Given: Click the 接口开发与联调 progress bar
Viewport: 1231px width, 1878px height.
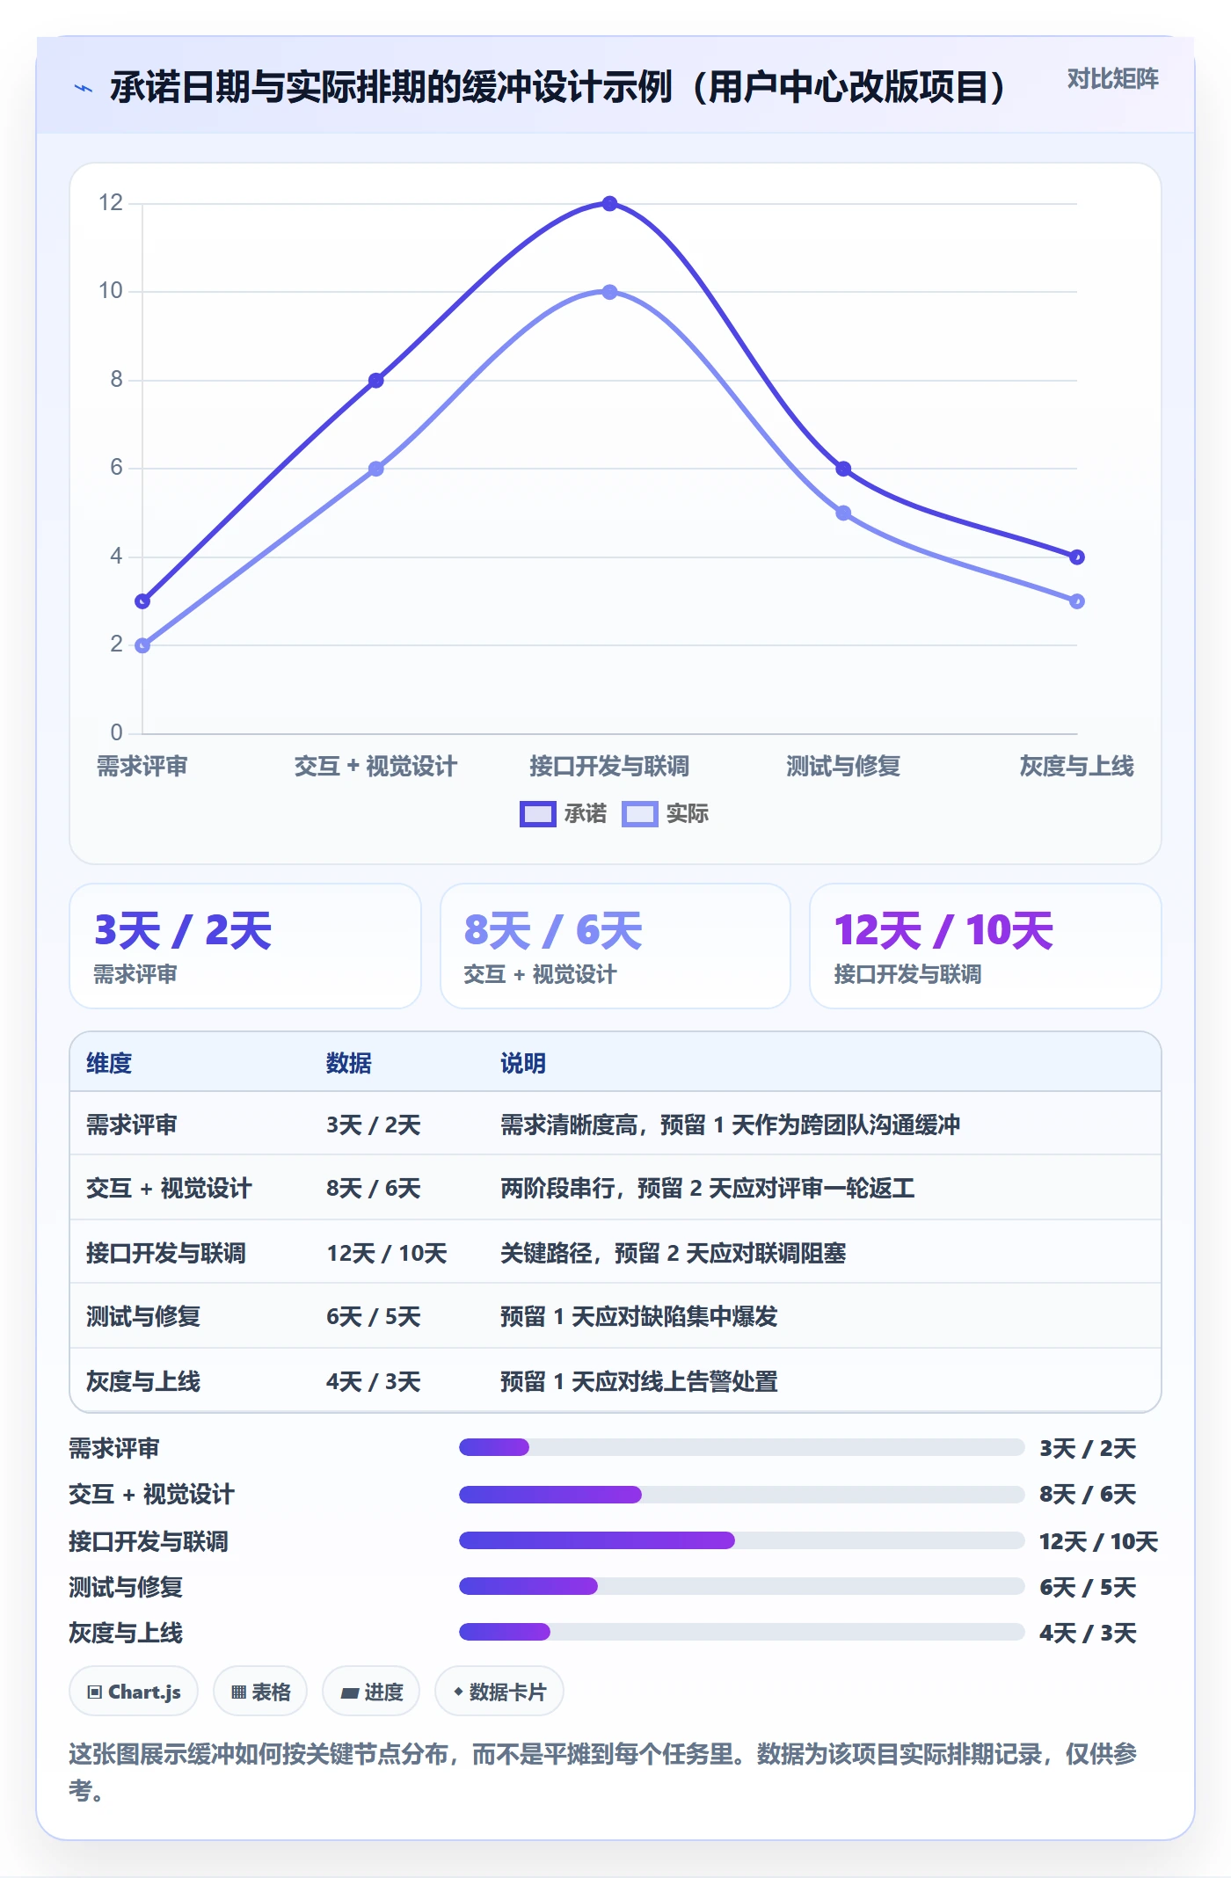Looking at the screenshot, I should (x=742, y=1540).
